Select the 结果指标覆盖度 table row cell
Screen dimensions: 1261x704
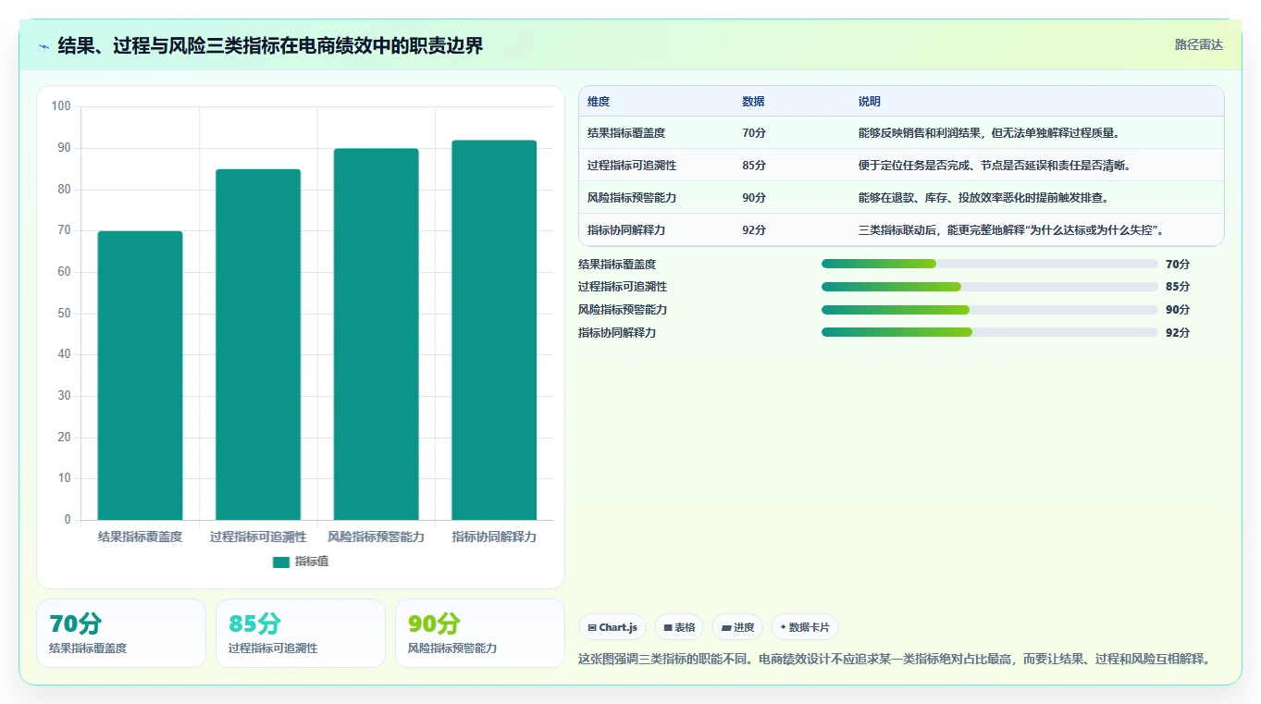click(x=626, y=133)
